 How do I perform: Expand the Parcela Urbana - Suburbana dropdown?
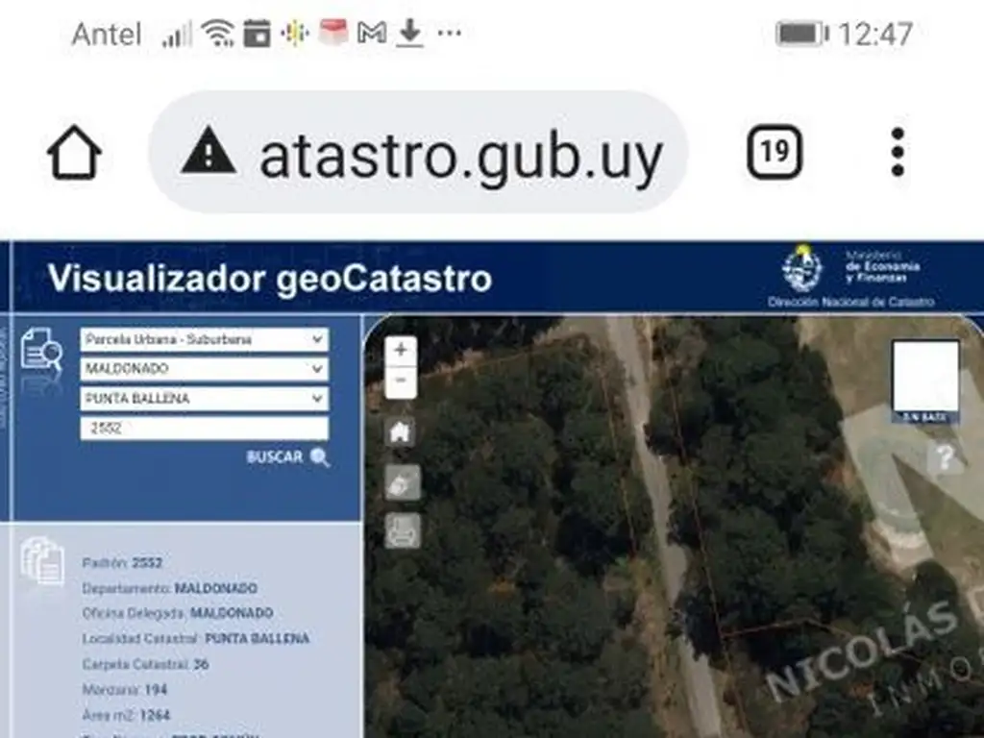coord(204,340)
